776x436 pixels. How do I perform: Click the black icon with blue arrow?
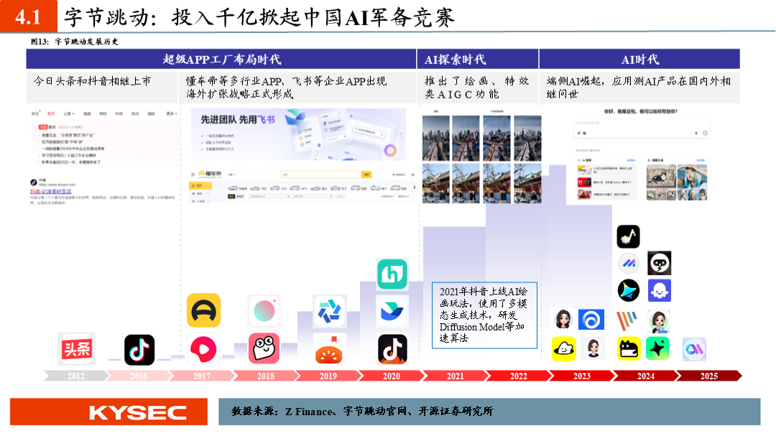coord(629,290)
